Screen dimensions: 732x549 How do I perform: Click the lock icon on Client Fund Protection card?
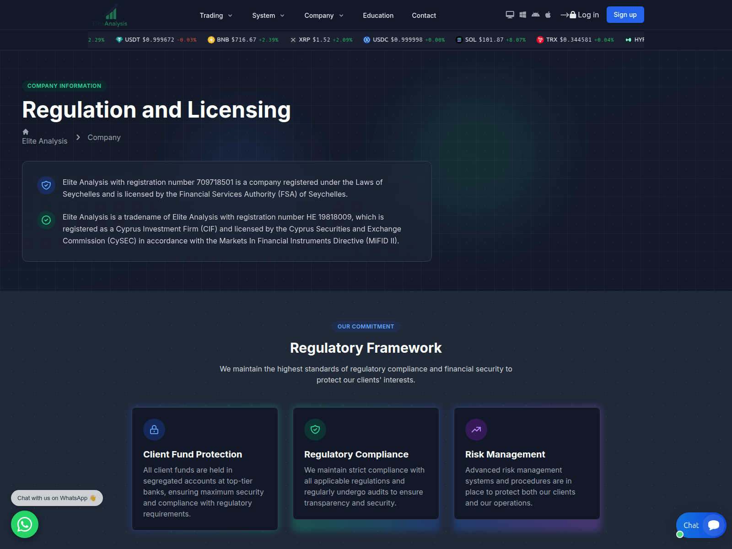154,430
